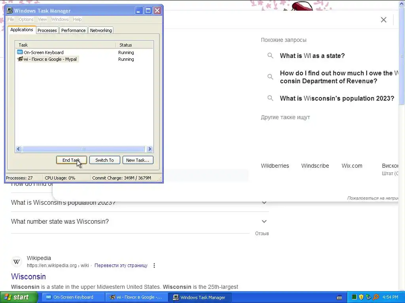Click the browser page vertical scrollbar thumb

[401, 56]
